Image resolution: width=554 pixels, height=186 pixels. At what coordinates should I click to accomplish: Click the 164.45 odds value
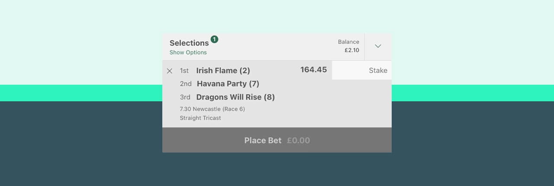(x=313, y=70)
